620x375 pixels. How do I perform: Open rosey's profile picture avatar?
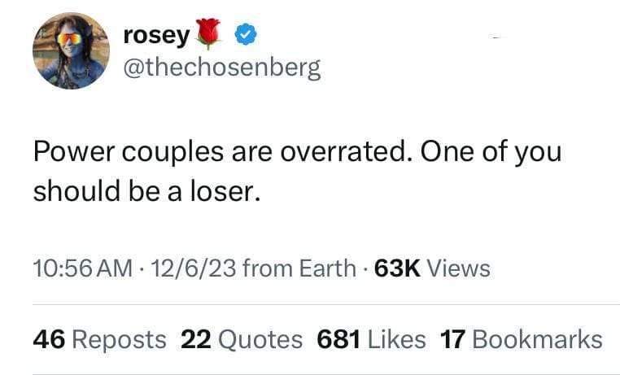coord(71,50)
